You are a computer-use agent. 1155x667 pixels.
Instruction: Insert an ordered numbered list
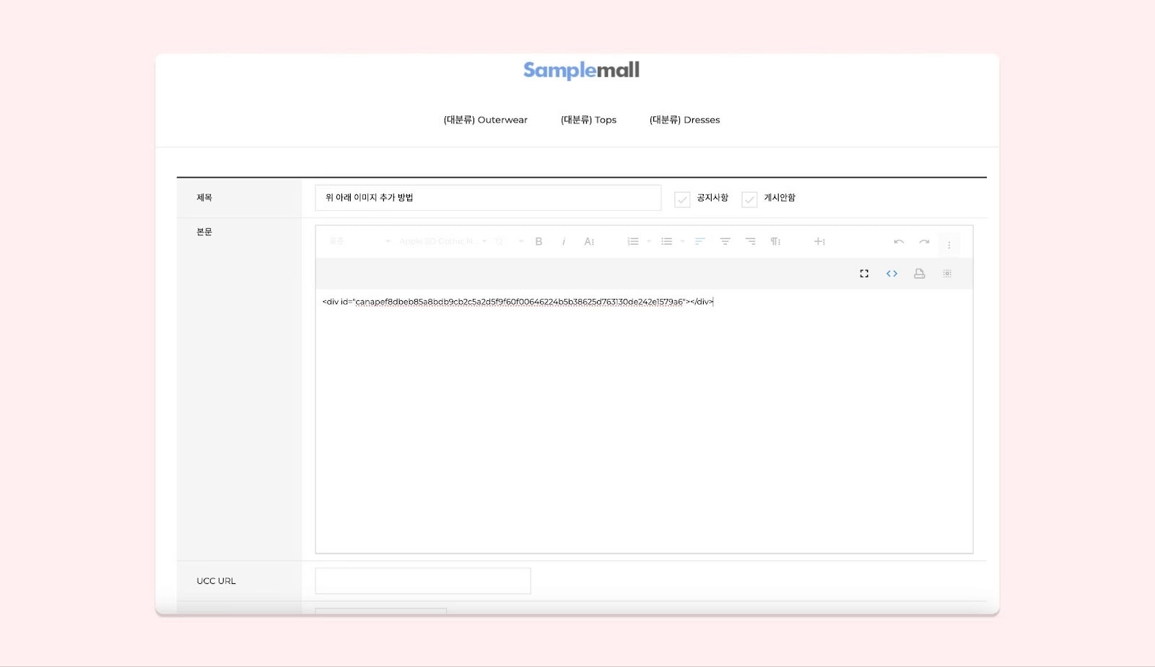(633, 242)
